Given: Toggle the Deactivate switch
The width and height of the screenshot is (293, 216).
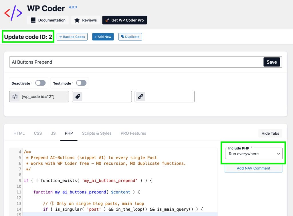Looking at the screenshot, I should pos(40,83).
